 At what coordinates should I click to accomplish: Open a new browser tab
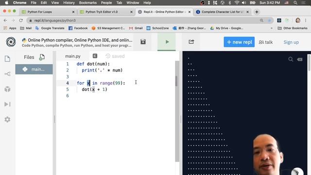pos(257,12)
